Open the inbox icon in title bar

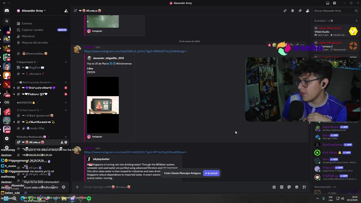(327, 3)
